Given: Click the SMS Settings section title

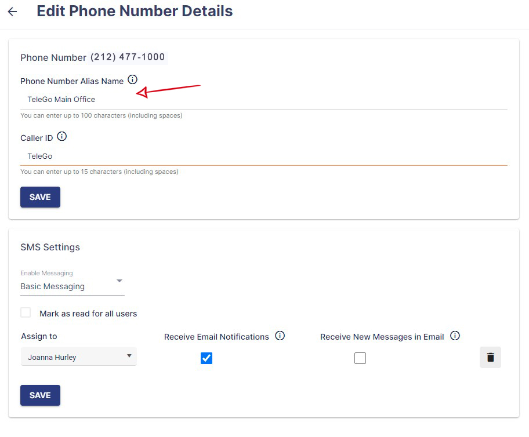Looking at the screenshot, I should 50,247.
